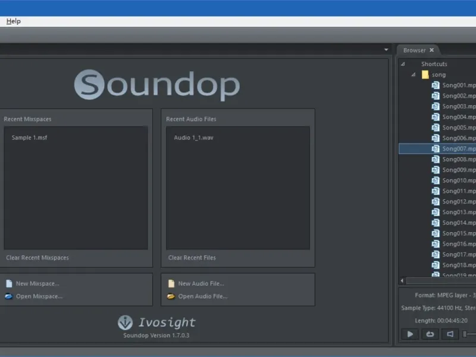Screen dimensions: 476x357
Task: Toggle loop playback in browser preview
Action: [430, 334]
